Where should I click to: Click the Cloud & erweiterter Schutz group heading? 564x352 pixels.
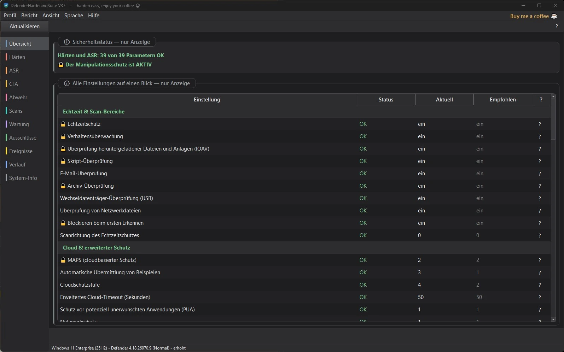click(x=97, y=248)
